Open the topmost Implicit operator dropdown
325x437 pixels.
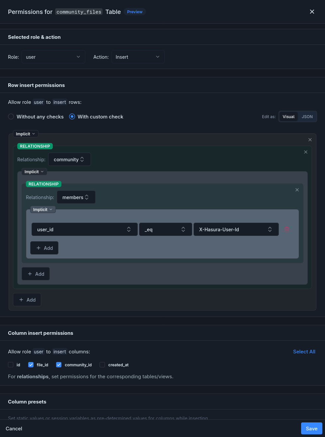pyautogui.click(x=26, y=134)
